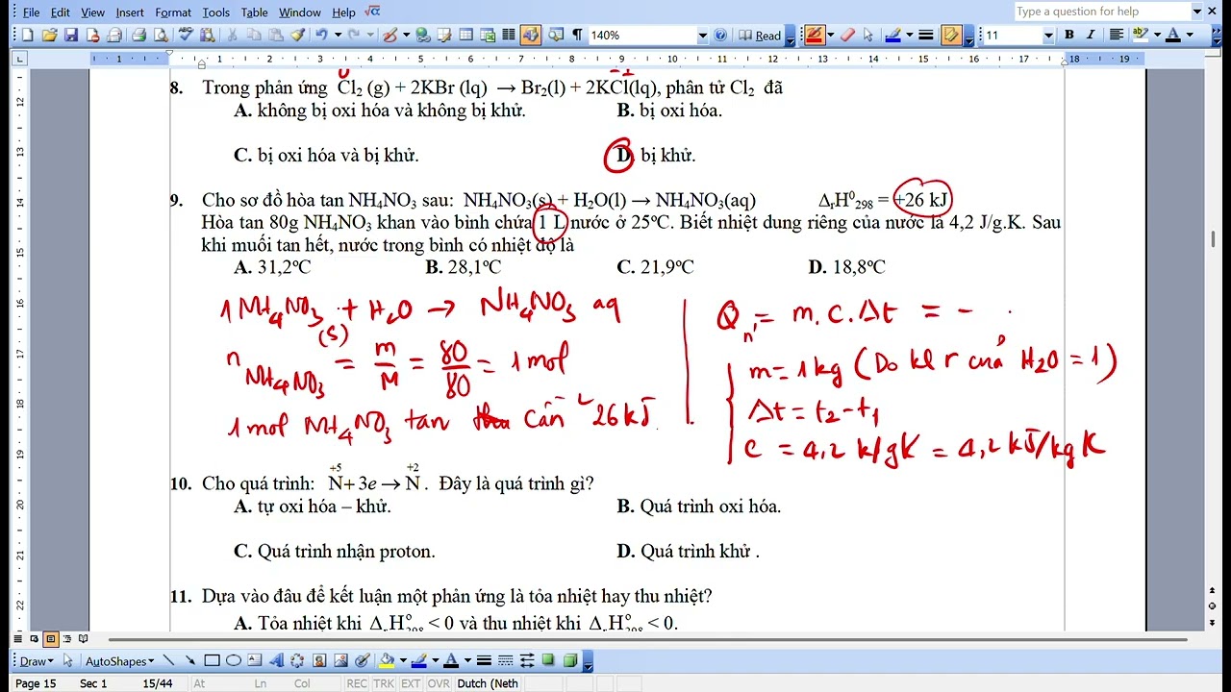Click the Line drawing tool
This screenshot has height=692, width=1231.
coord(168,660)
